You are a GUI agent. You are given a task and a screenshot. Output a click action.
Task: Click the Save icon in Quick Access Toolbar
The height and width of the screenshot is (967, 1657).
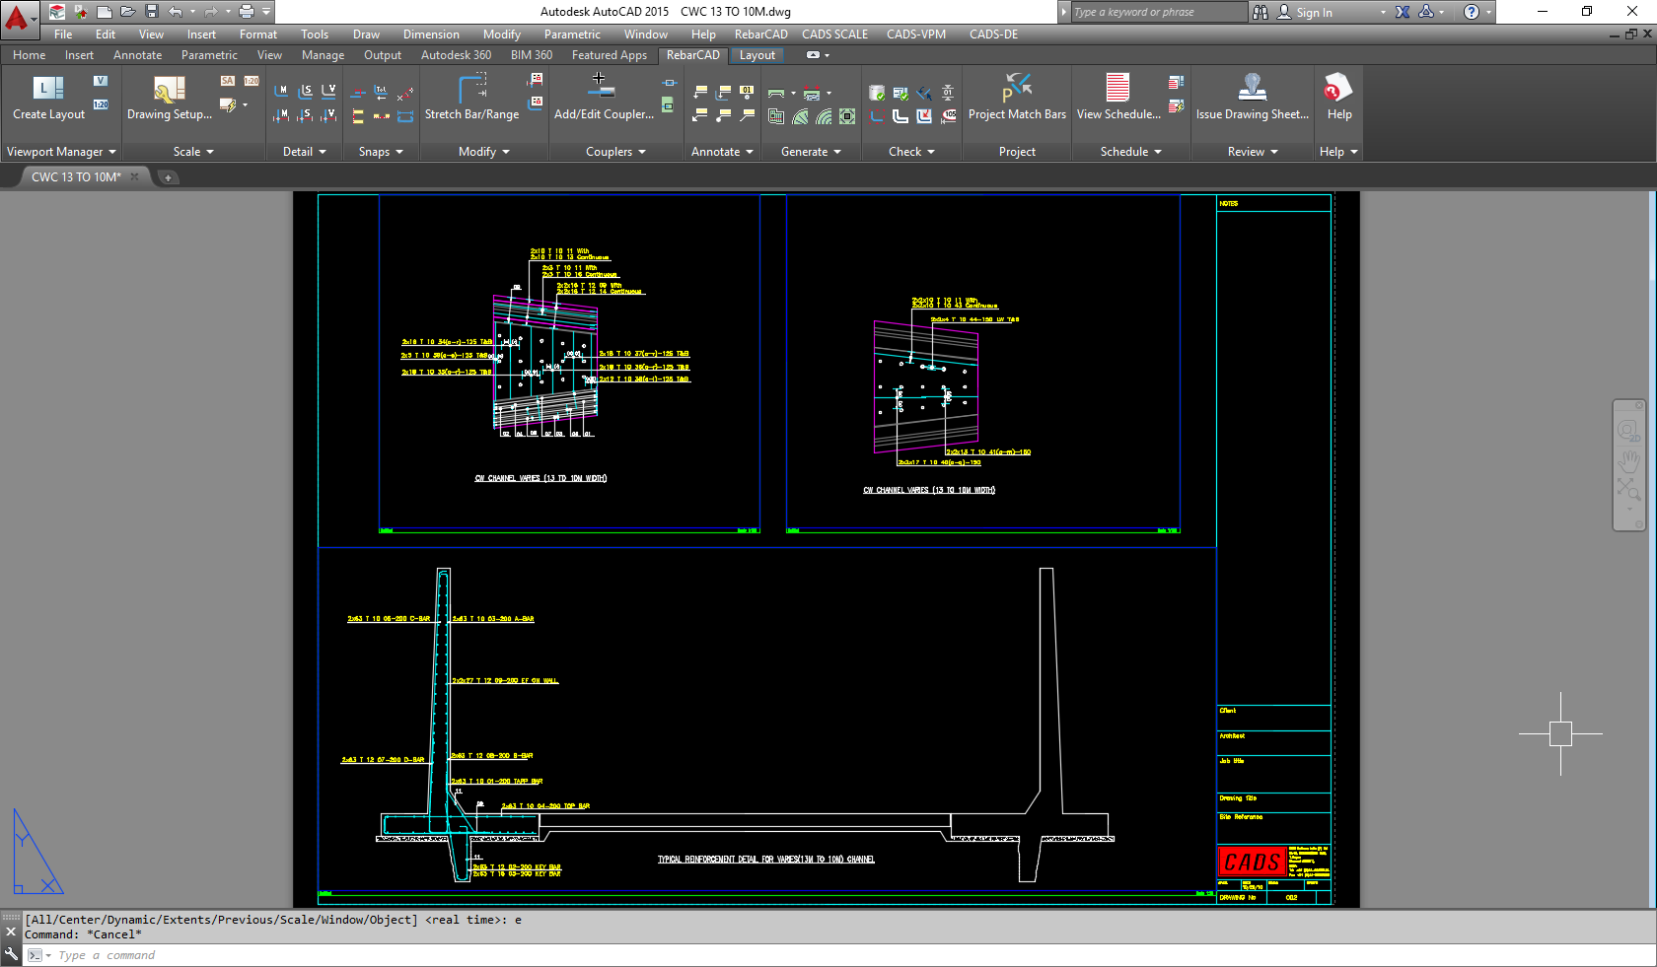[x=150, y=11]
